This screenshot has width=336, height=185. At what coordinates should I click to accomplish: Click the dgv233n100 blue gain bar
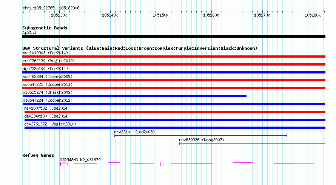(174, 72)
